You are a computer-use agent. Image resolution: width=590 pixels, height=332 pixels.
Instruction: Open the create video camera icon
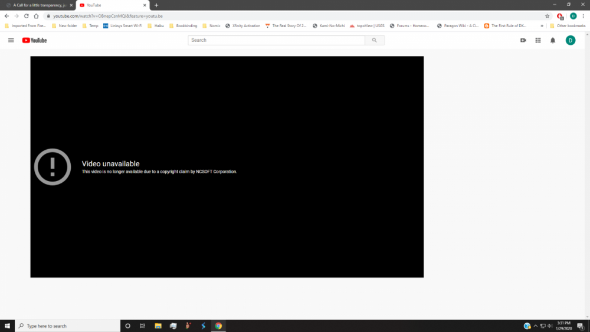point(523,40)
